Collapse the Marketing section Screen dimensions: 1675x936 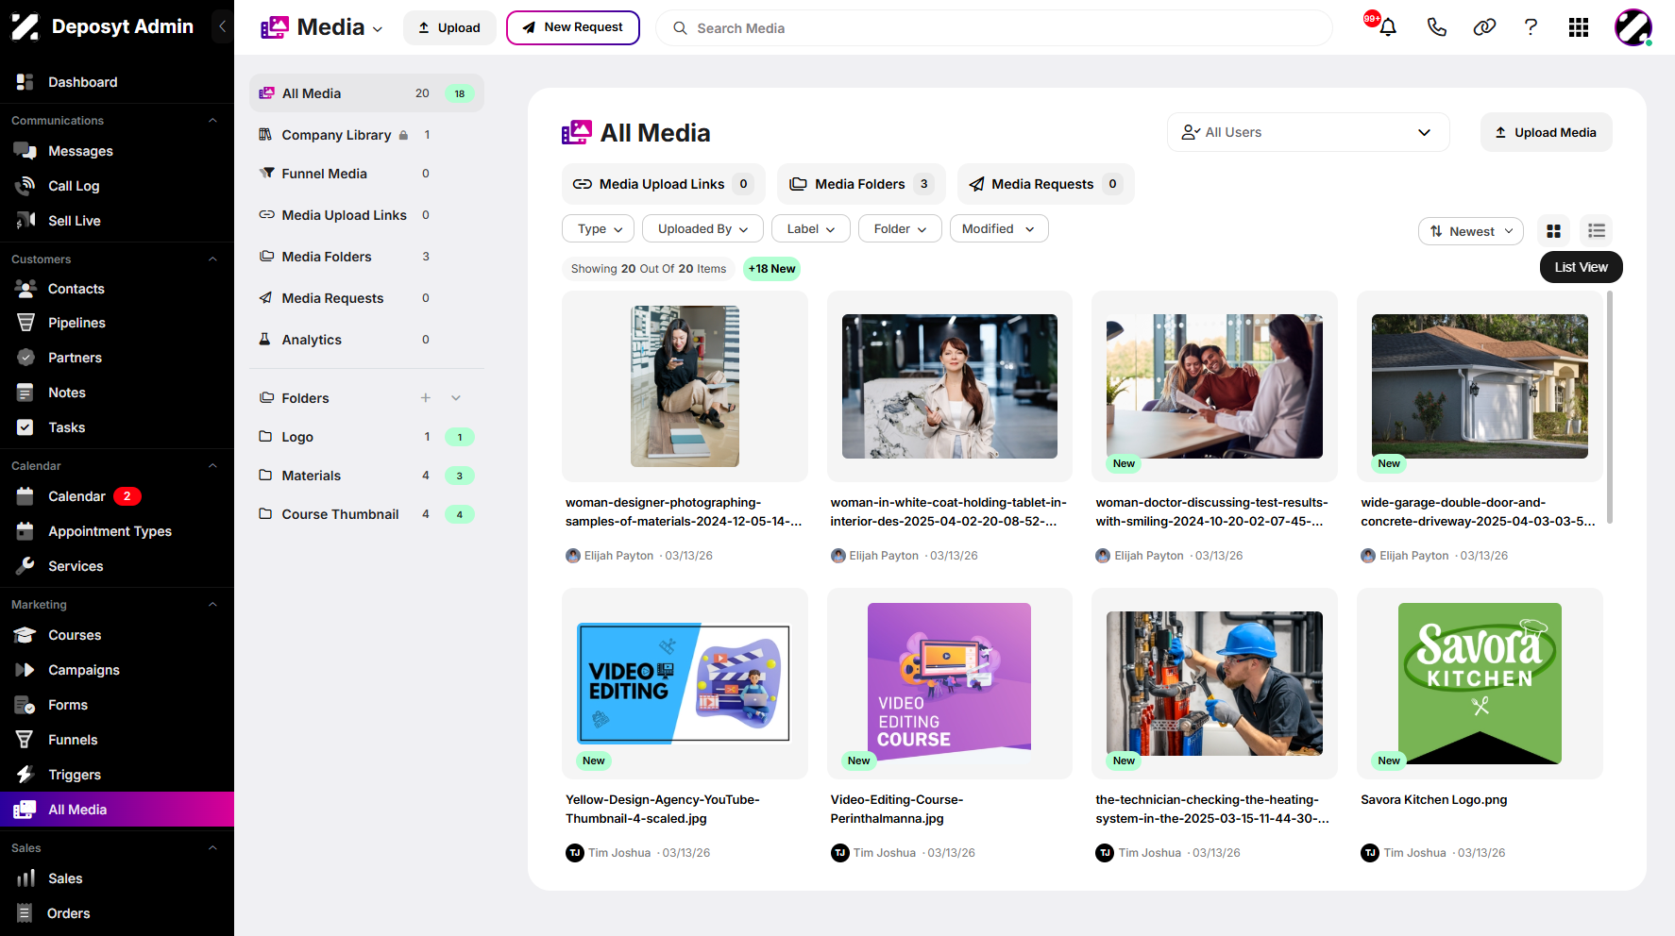pos(212,605)
